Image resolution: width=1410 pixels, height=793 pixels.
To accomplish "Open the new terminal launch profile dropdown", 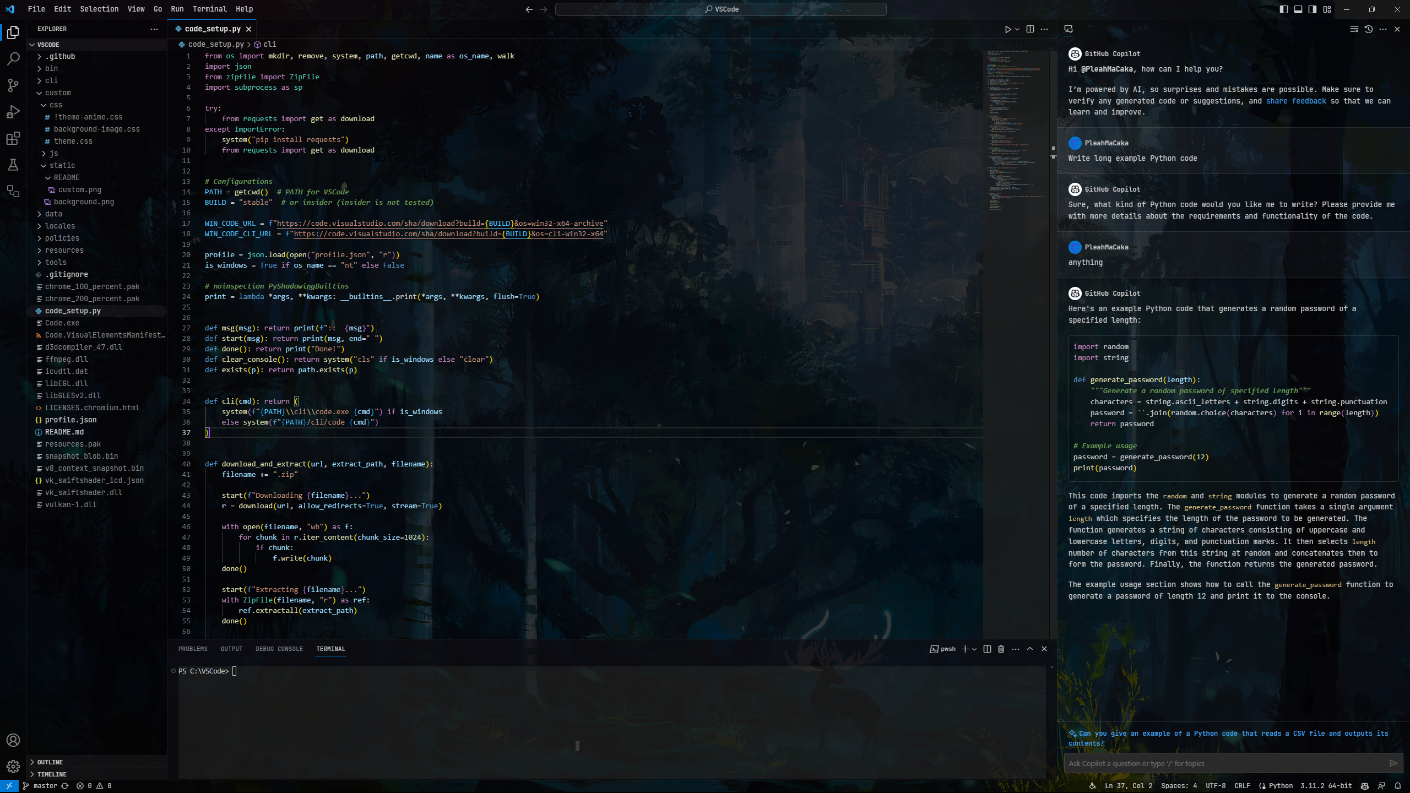I will tap(974, 649).
